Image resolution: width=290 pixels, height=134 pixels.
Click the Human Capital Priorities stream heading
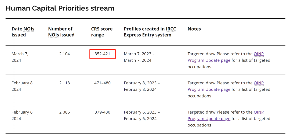[60, 8]
